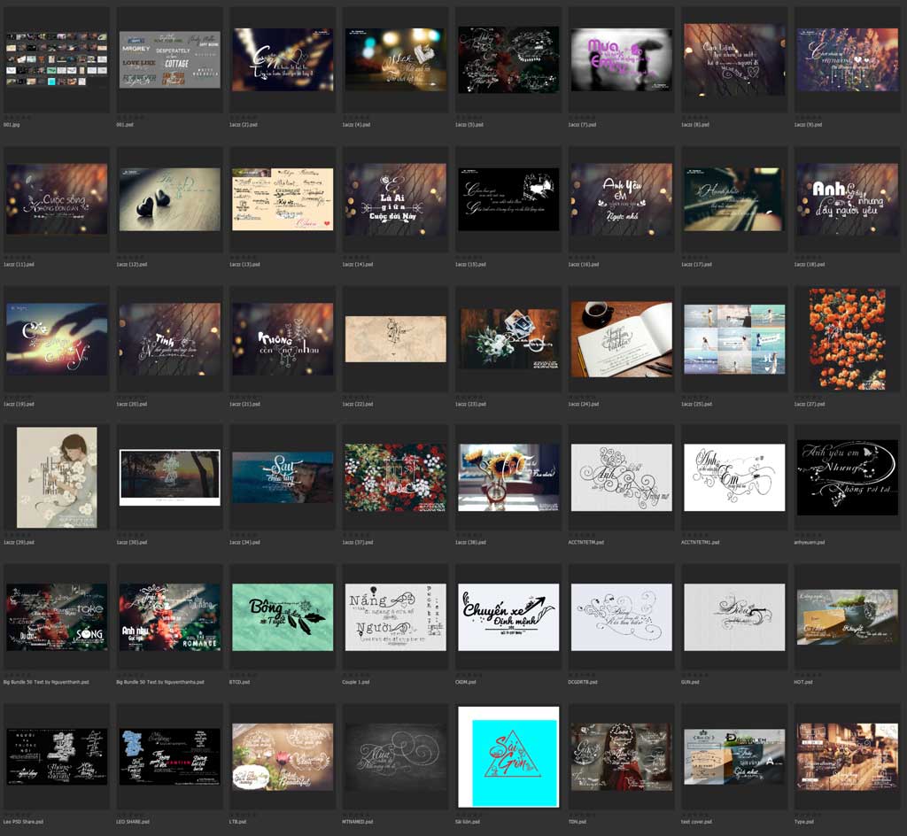The image size is (907, 836).
Task: Select the MTRAMED.psd chalkboard thumbnail
Action: click(395, 757)
